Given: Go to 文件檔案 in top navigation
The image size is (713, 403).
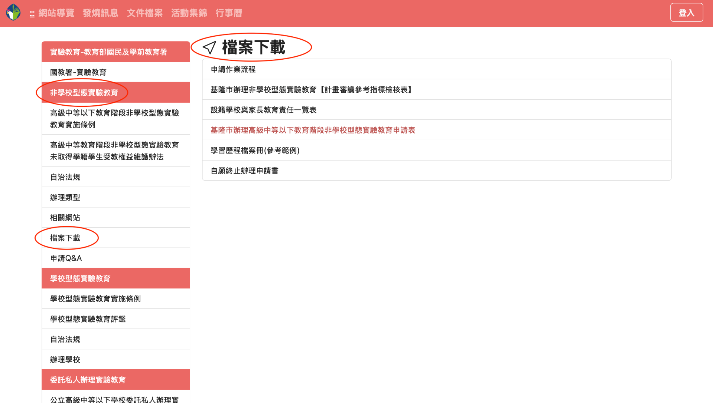Looking at the screenshot, I should tap(144, 13).
